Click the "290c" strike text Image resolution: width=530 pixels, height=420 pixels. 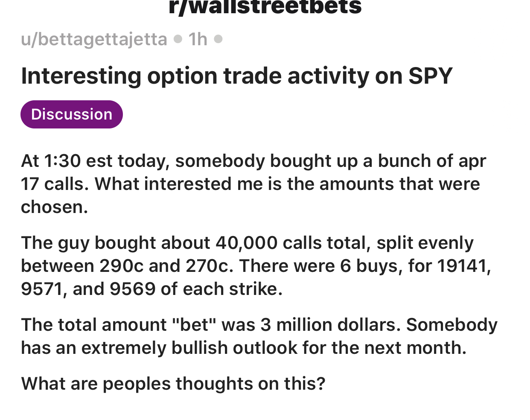tap(122, 266)
